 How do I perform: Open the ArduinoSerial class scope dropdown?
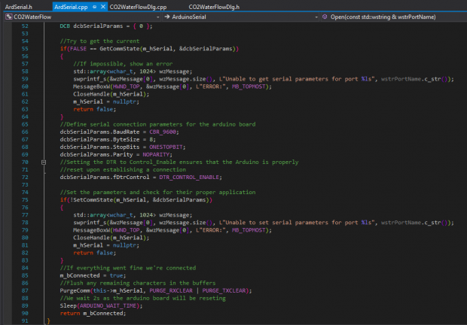316,17
